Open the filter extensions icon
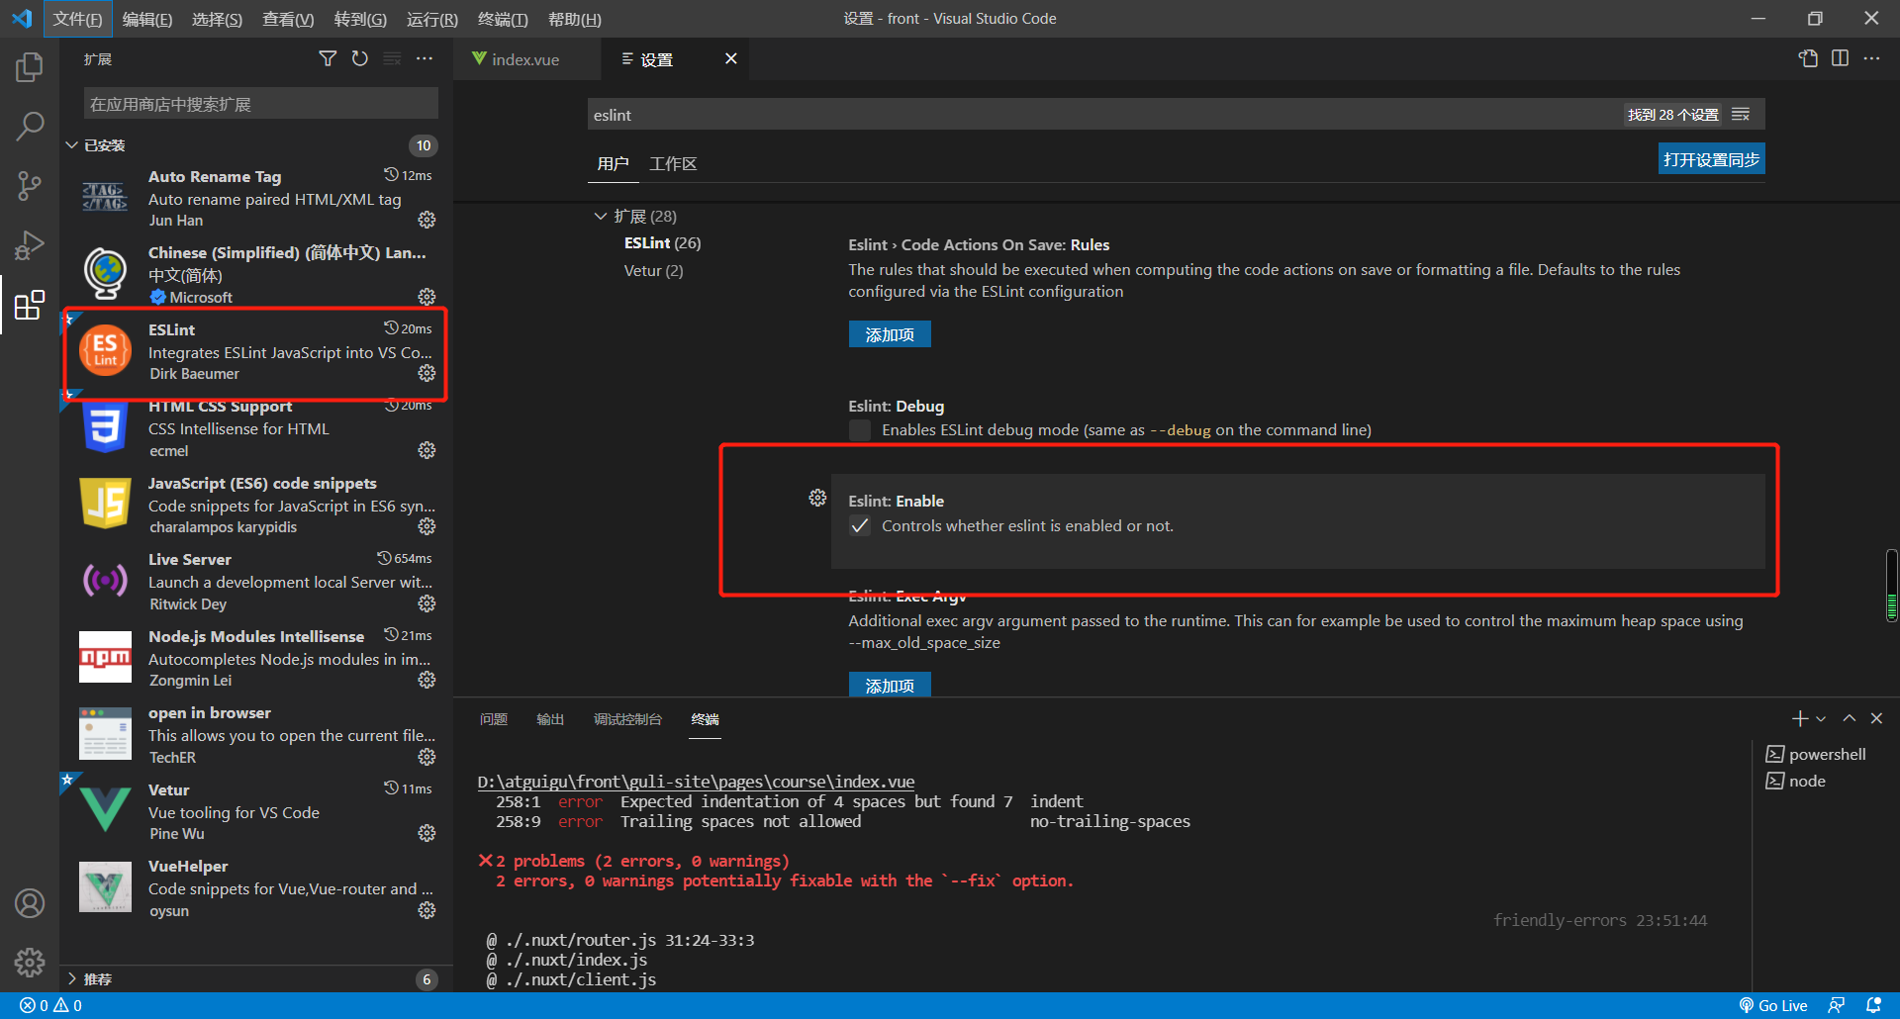 328,58
